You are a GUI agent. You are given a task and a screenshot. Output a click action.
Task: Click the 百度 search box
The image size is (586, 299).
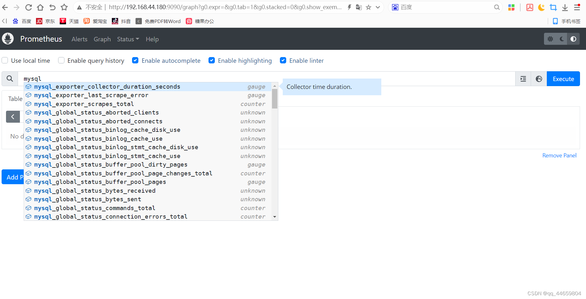[445, 7]
